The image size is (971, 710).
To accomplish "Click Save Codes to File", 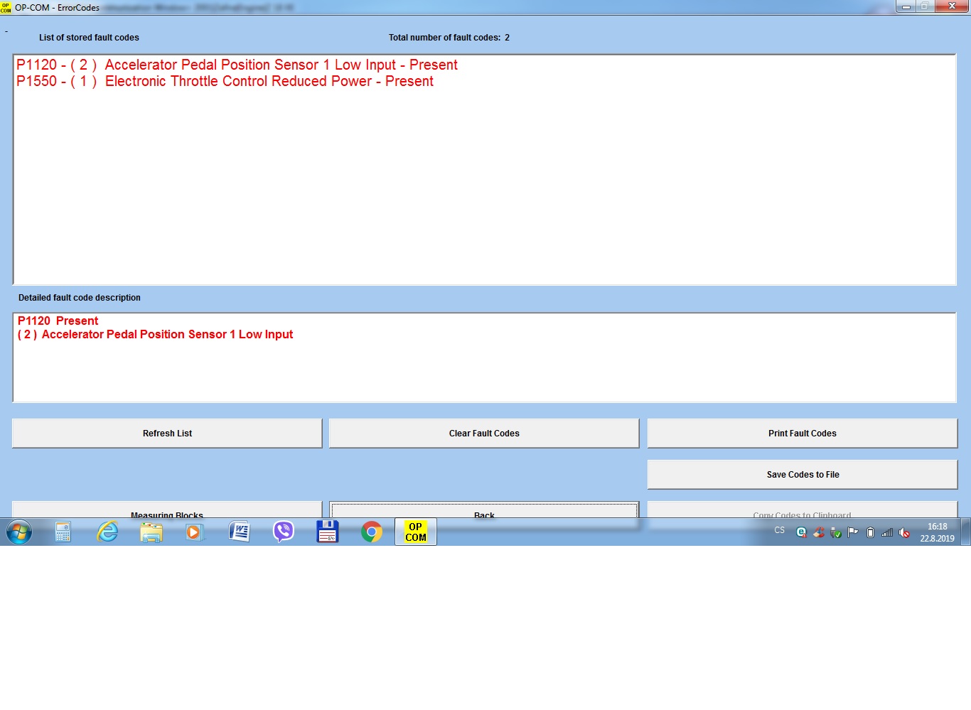I will pyautogui.click(x=802, y=475).
